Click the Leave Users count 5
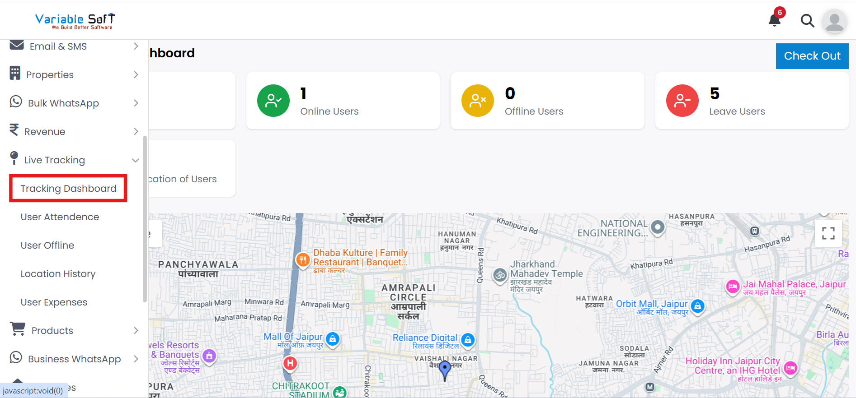This screenshot has height=398, width=856. pyautogui.click(x=715, y=93)
